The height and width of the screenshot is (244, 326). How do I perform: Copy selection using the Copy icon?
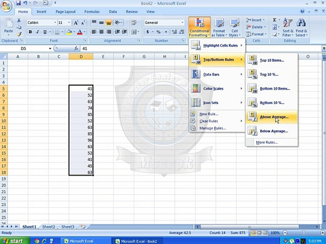(x=19, y=27)
